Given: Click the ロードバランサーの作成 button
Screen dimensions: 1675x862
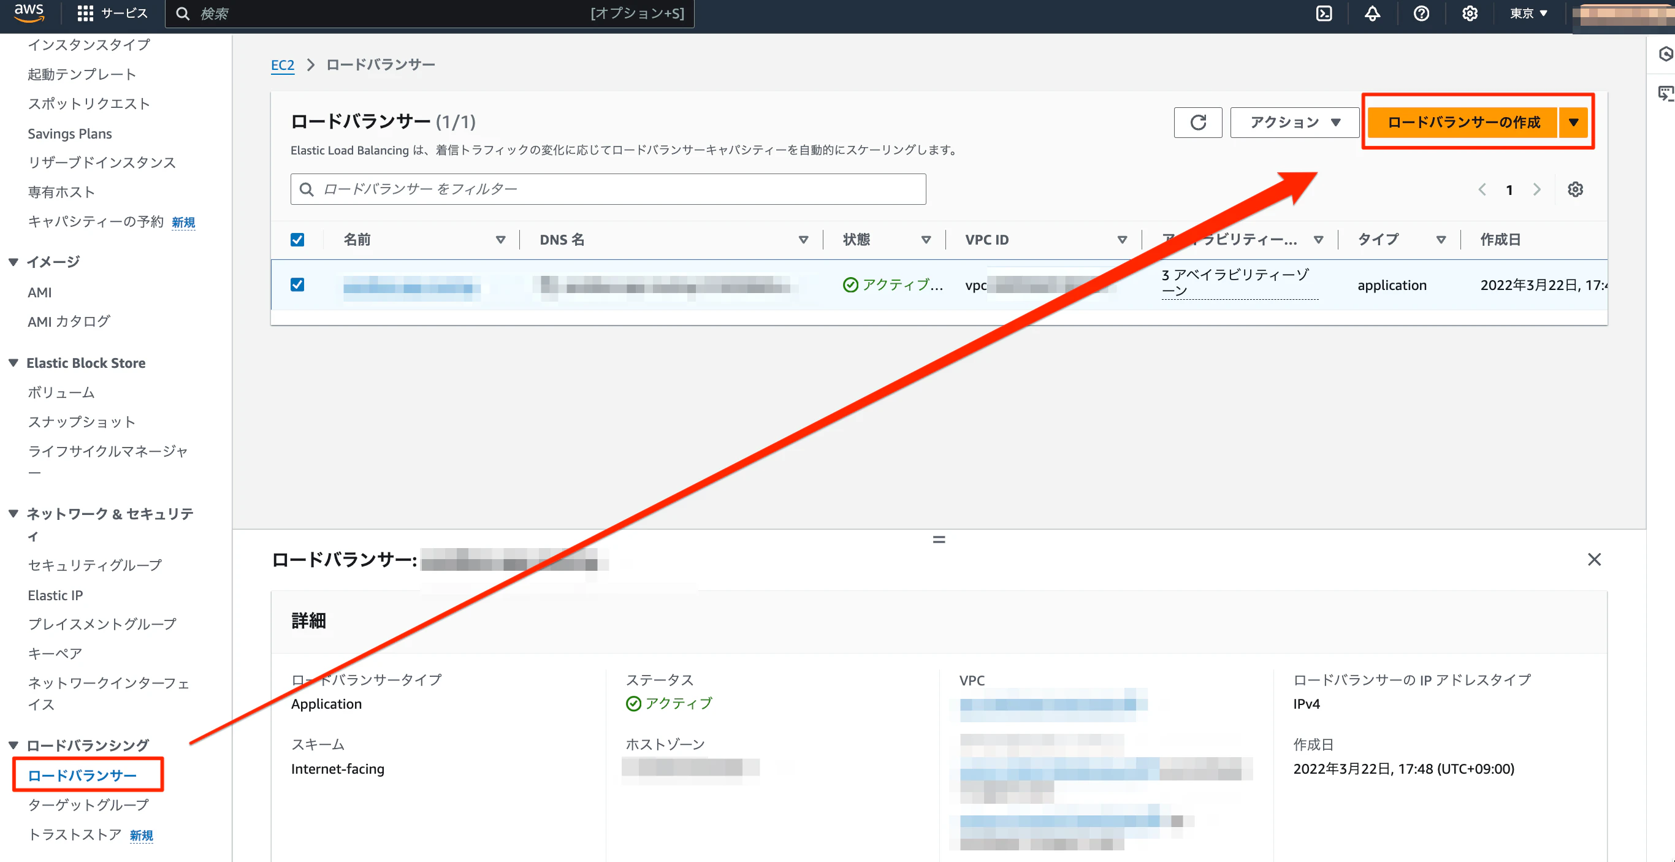Looking at the screenshot, I should coord(1463,122).
